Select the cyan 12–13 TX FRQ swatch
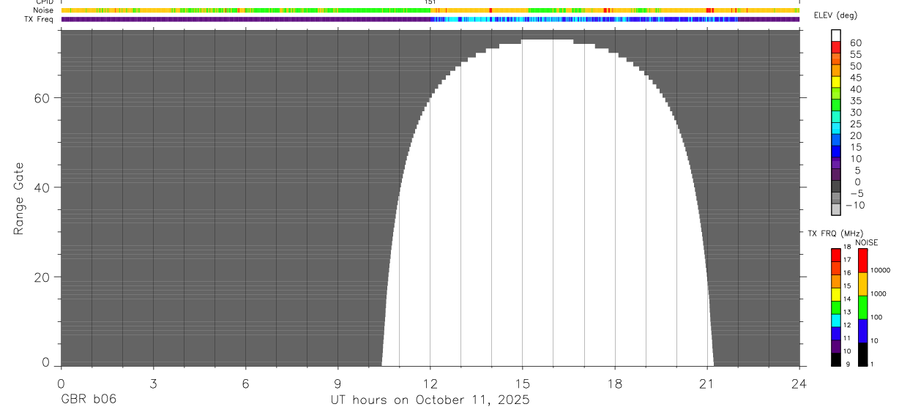 835,320
